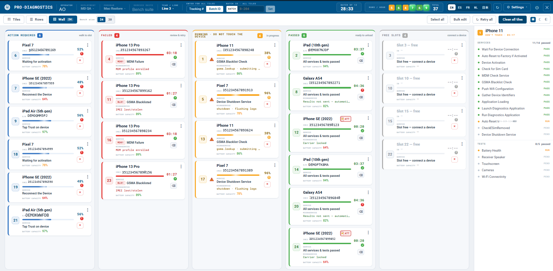
Task: Click the power icon next to Settings
Action: click(x=537, y=7)
